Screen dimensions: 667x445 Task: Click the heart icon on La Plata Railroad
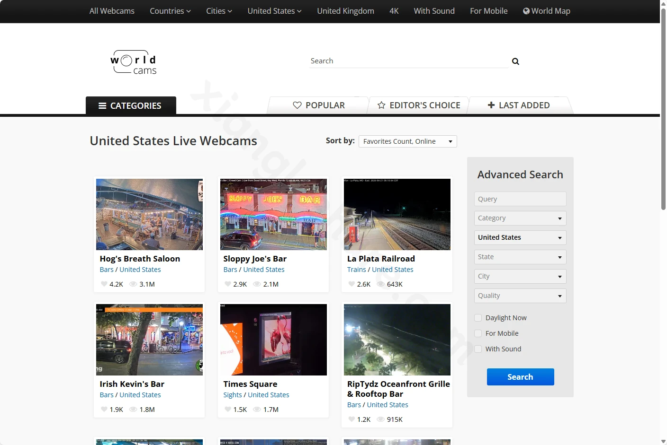point(352,284)
